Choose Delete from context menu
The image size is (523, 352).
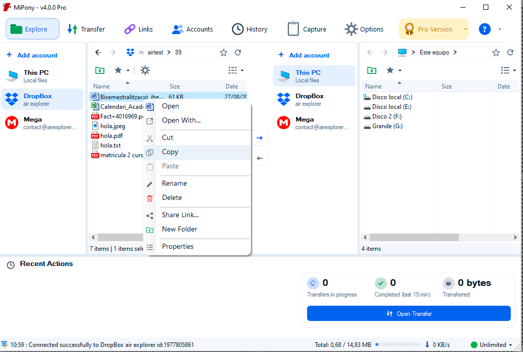[197, 198]
